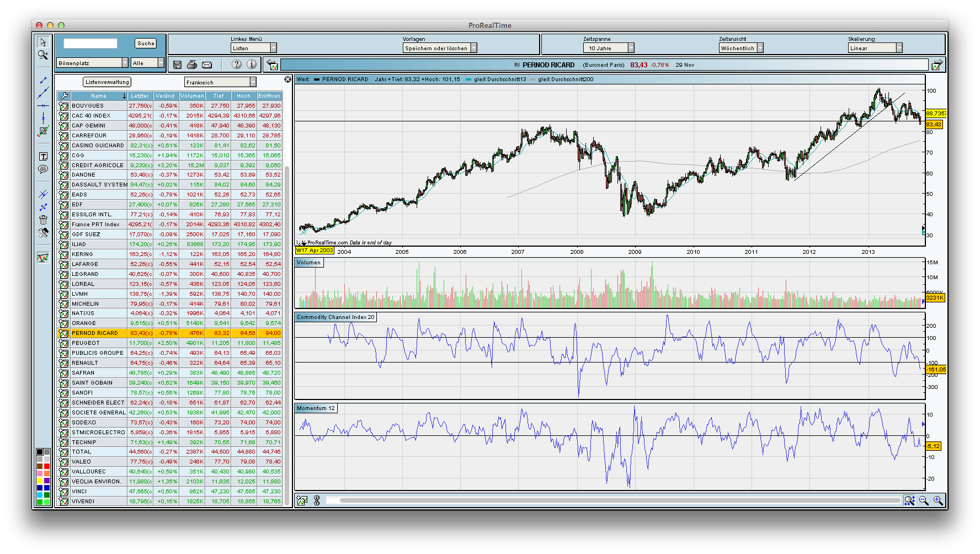Select the PERNOD RICARD row

169,333
